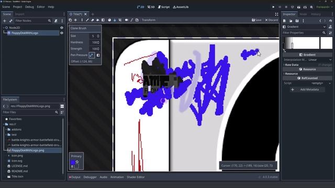
Task: Switch to the Node tab in Inspector dock
Action: 303,14
